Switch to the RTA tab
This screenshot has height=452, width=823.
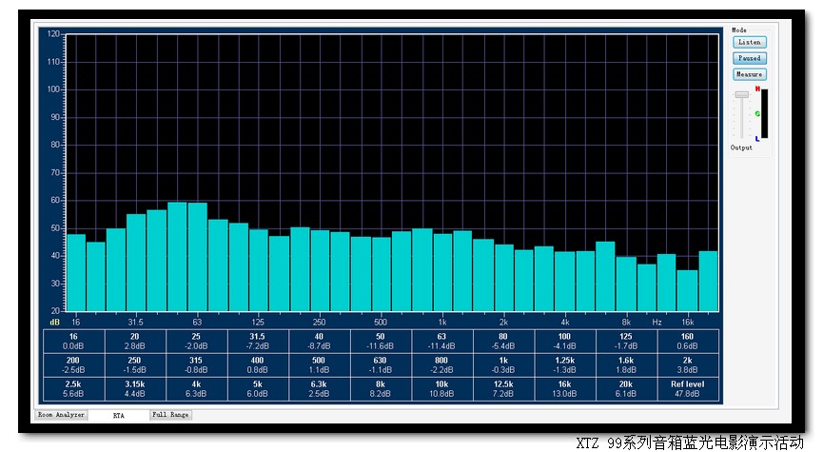(x=119, y=415)
